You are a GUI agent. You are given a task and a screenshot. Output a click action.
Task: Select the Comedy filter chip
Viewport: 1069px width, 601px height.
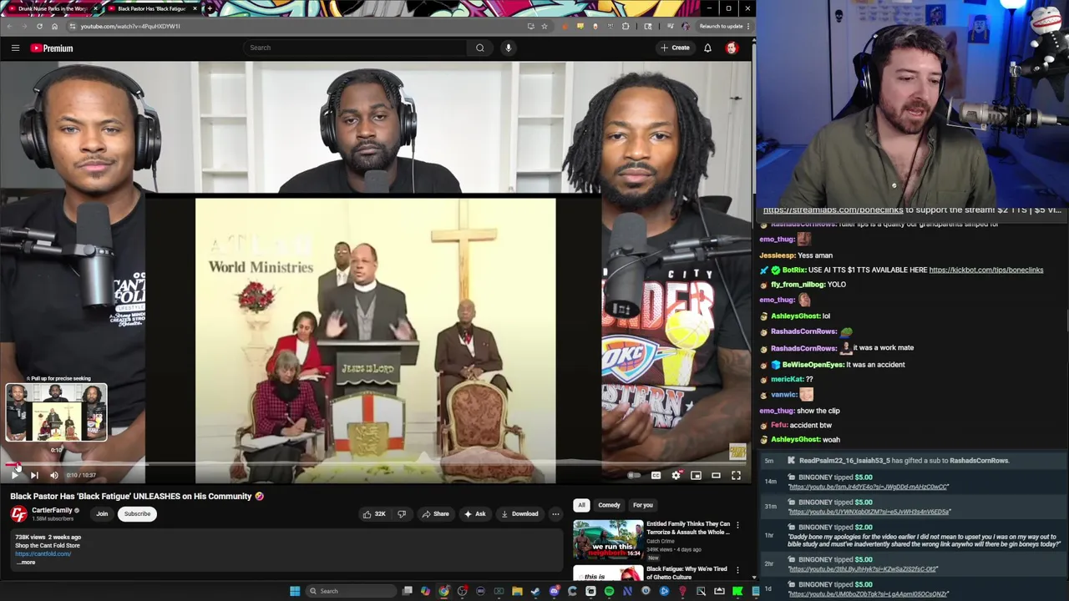(x=609, y=505)
